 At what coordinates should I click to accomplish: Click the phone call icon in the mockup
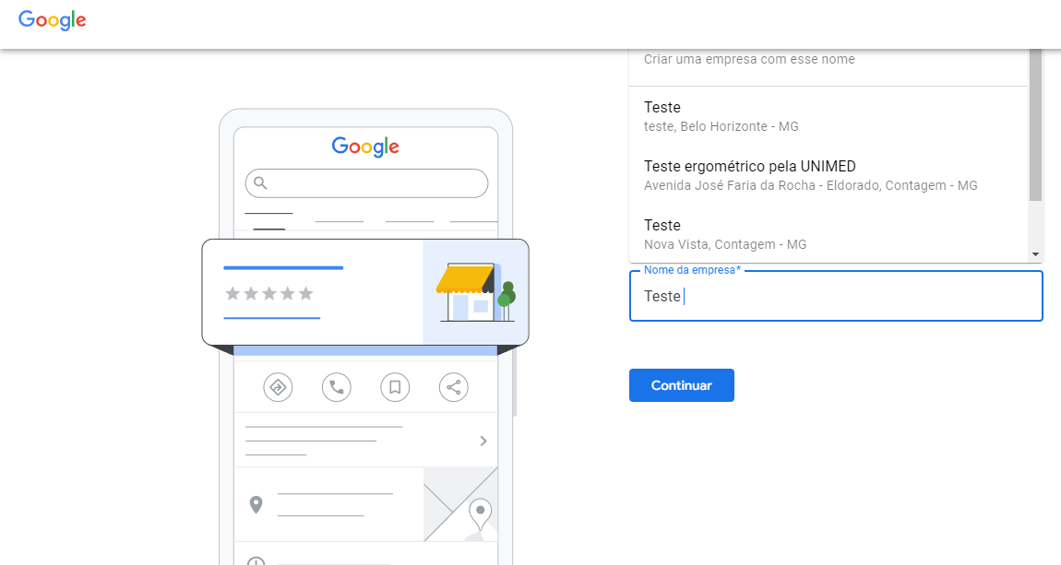point(337,387)
